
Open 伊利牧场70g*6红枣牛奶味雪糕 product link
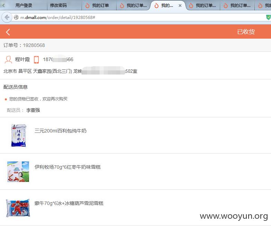[68, 167]
